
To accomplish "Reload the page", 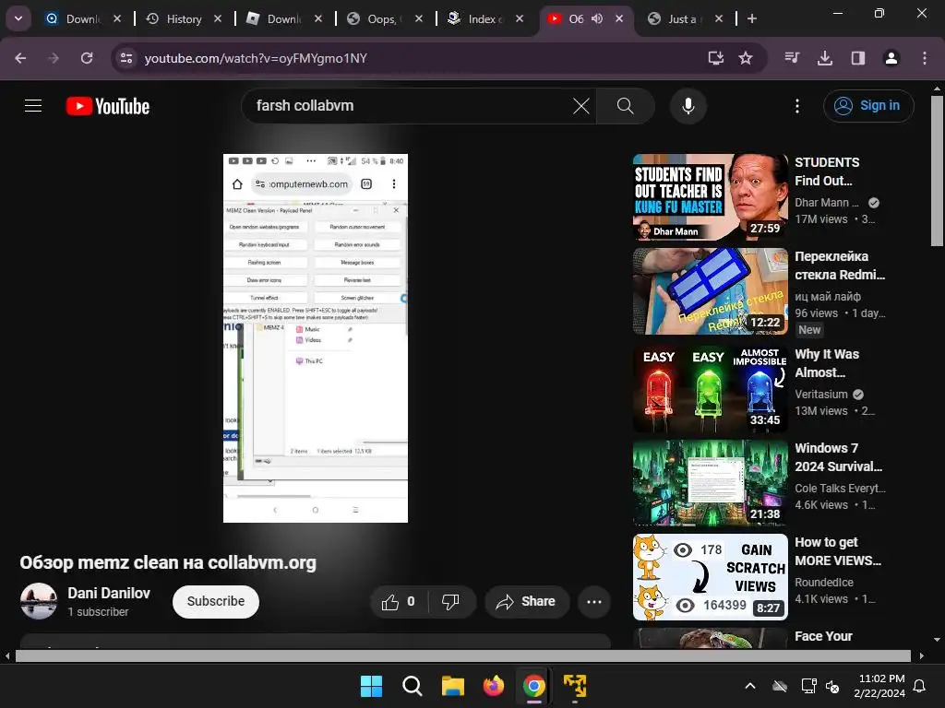I will pos(87,58).
